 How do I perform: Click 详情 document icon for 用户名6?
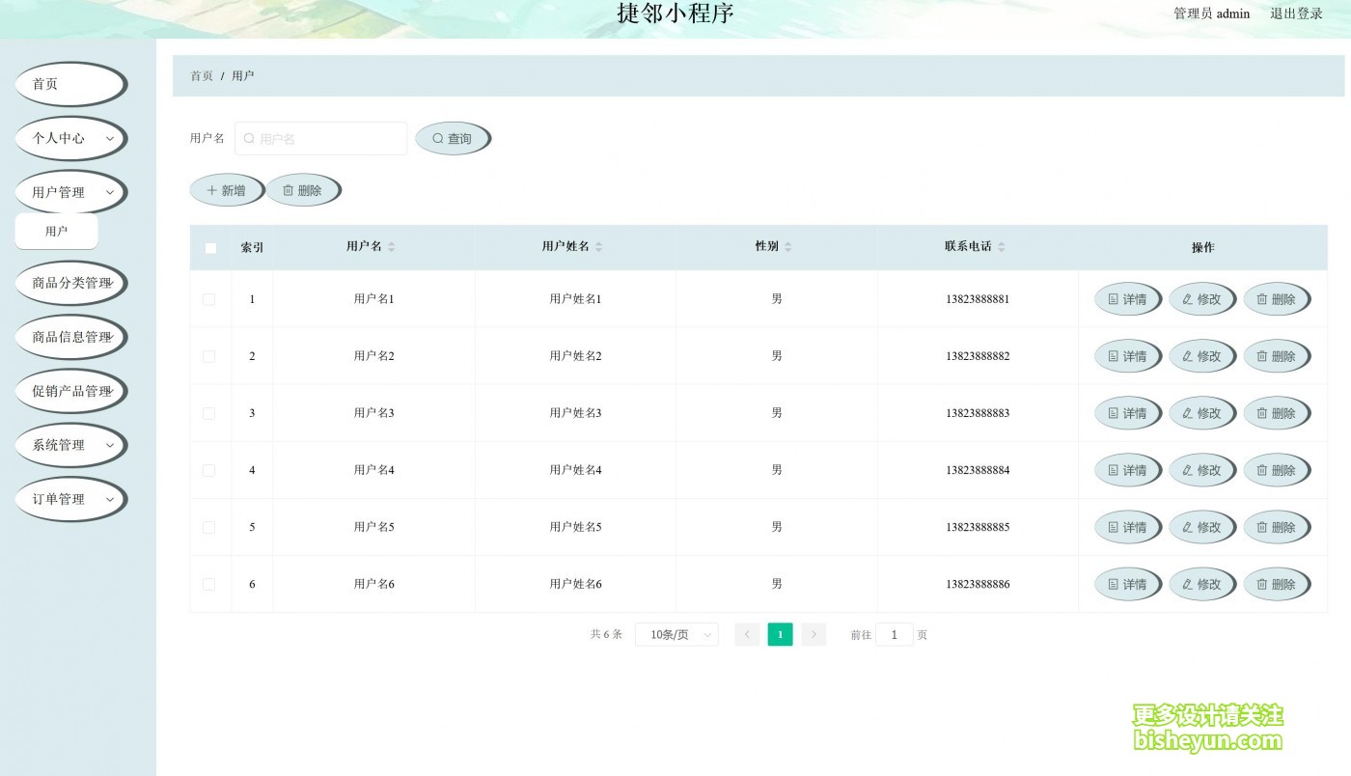pyautogui.click(x=1114, y=584)
